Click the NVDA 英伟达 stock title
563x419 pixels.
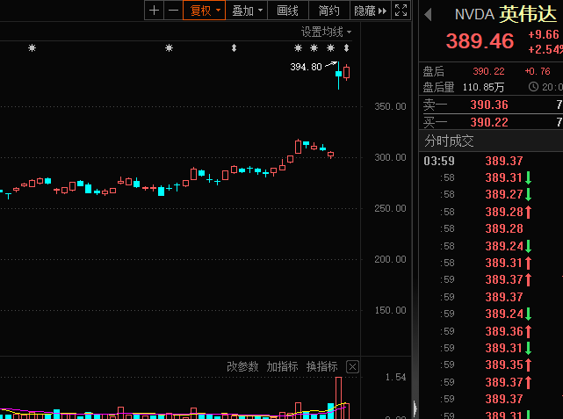pyautogui.click(x=506, y=14)
